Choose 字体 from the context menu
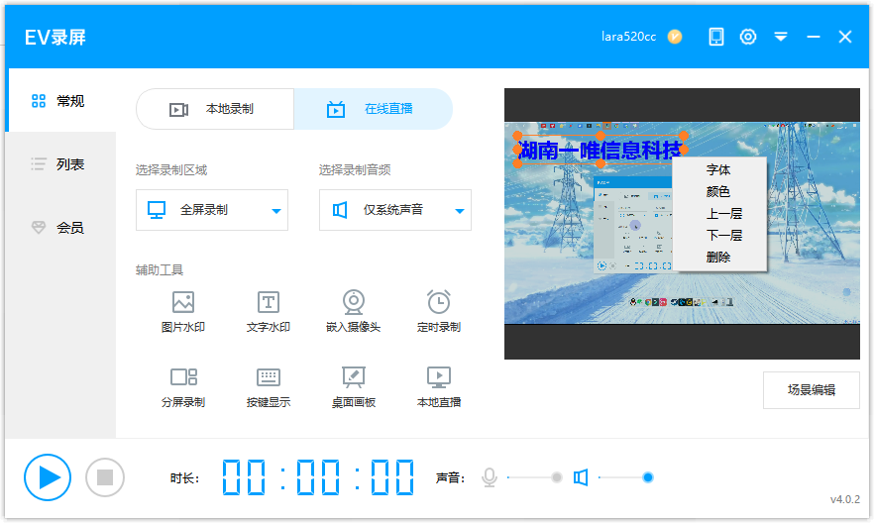 (718, 170)
